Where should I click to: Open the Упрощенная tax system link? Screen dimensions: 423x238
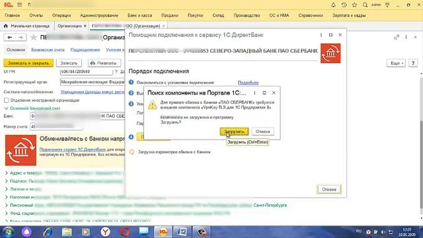[x=93, y=92]
